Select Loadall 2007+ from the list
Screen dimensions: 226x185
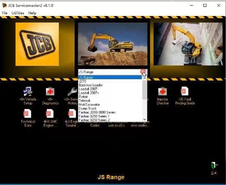click(x=89, y=93)
